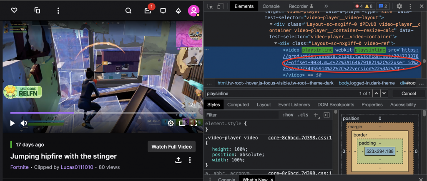Open clip options three-dot menu
Image resolution: width=427 pixels, height=181 pixels.
click(x=190, y=160)
